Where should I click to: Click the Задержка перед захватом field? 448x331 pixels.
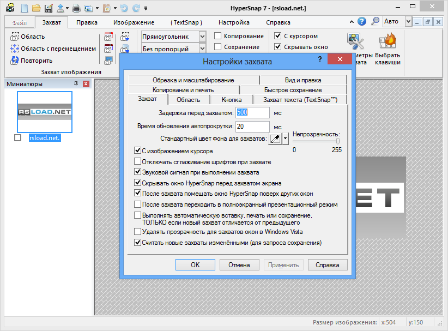click(x=252, y=113)
